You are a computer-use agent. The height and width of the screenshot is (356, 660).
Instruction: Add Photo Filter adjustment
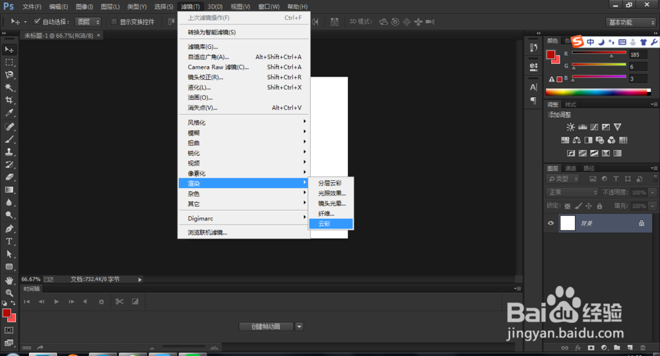pyautogui.click(x=600, y=140)
